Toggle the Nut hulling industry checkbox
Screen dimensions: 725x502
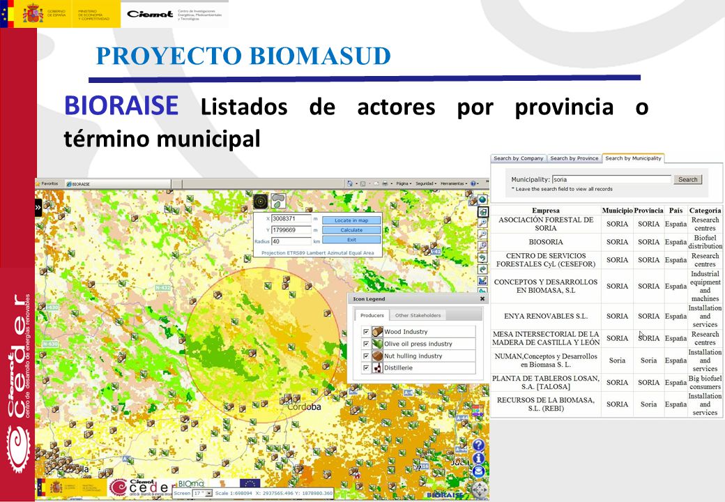(x=366, y=356)
